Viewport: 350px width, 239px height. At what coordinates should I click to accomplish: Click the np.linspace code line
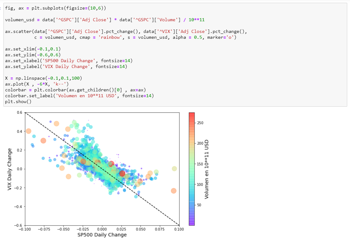tap(43, 78)
